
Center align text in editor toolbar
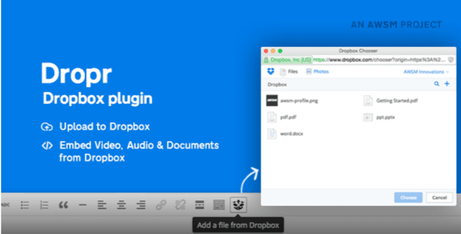point(121,205)
